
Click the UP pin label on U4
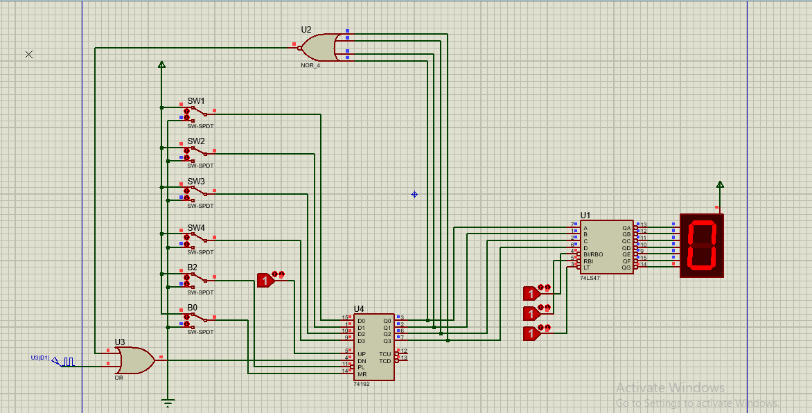[362, 354]
